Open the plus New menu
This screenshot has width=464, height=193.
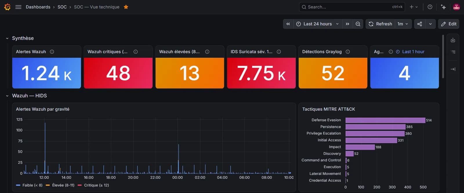point(414,7)
